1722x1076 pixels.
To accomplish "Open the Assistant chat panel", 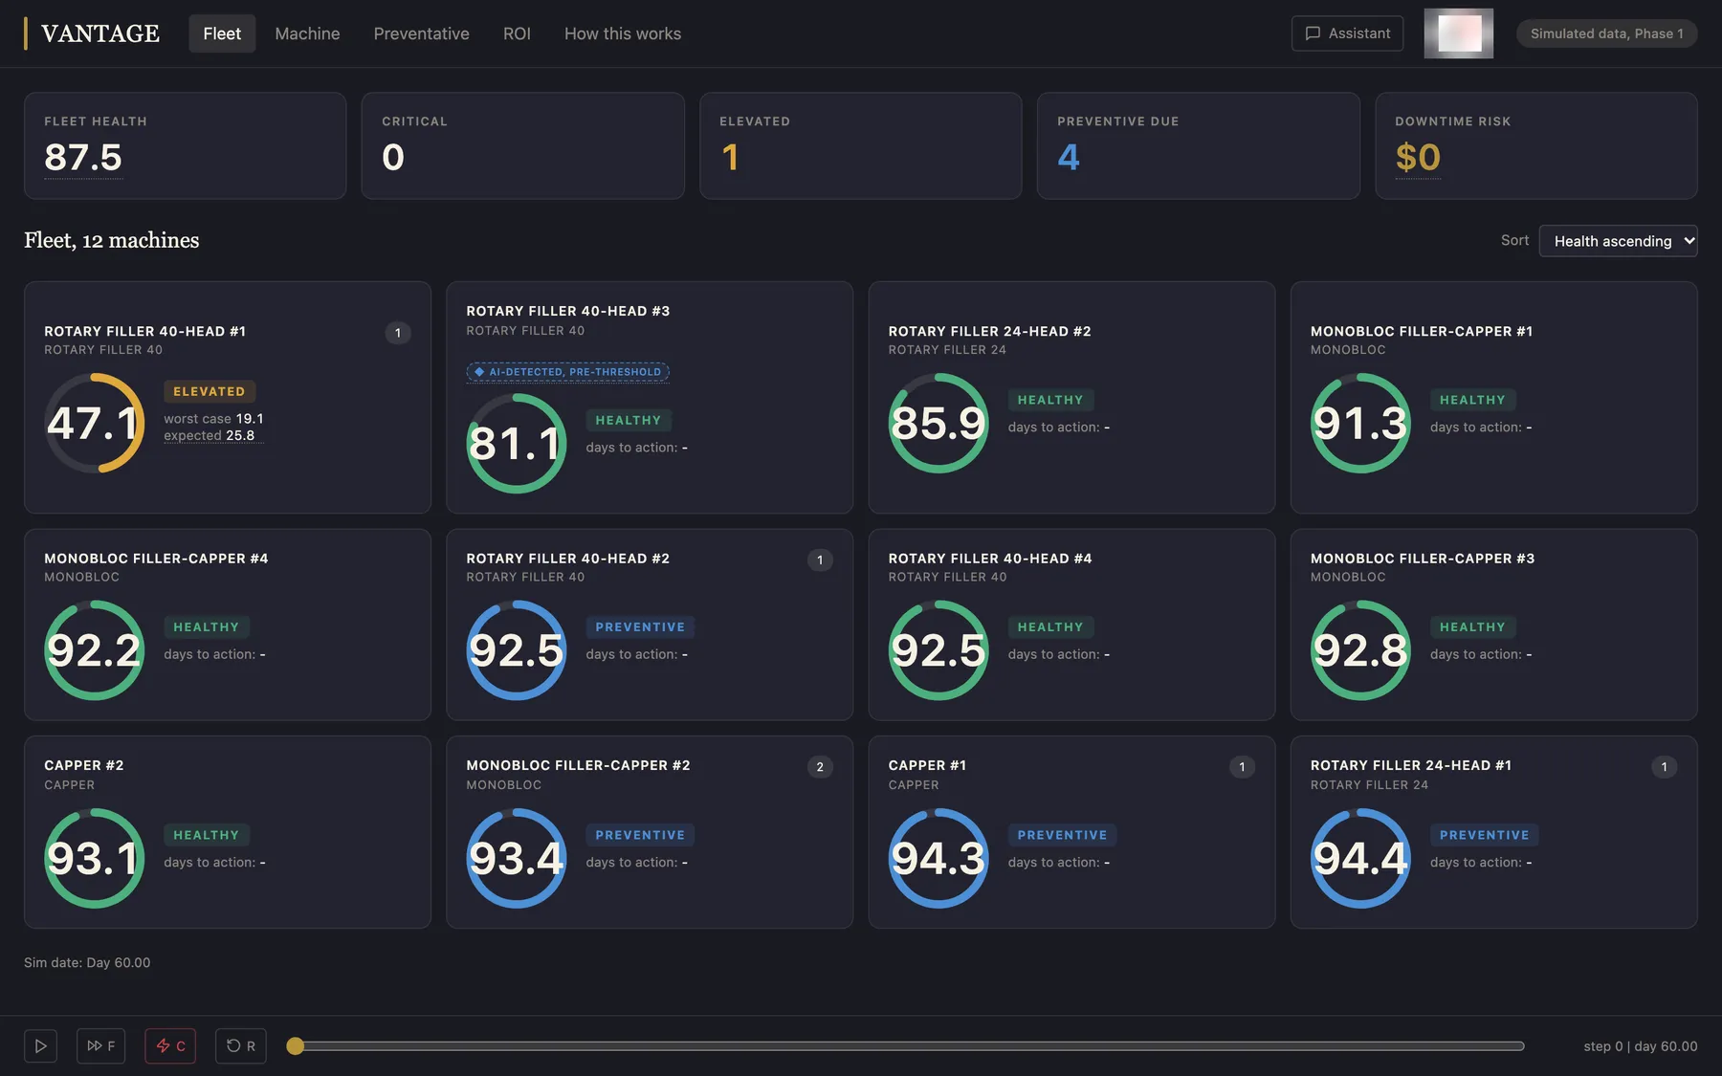I will pos(1347,33).
